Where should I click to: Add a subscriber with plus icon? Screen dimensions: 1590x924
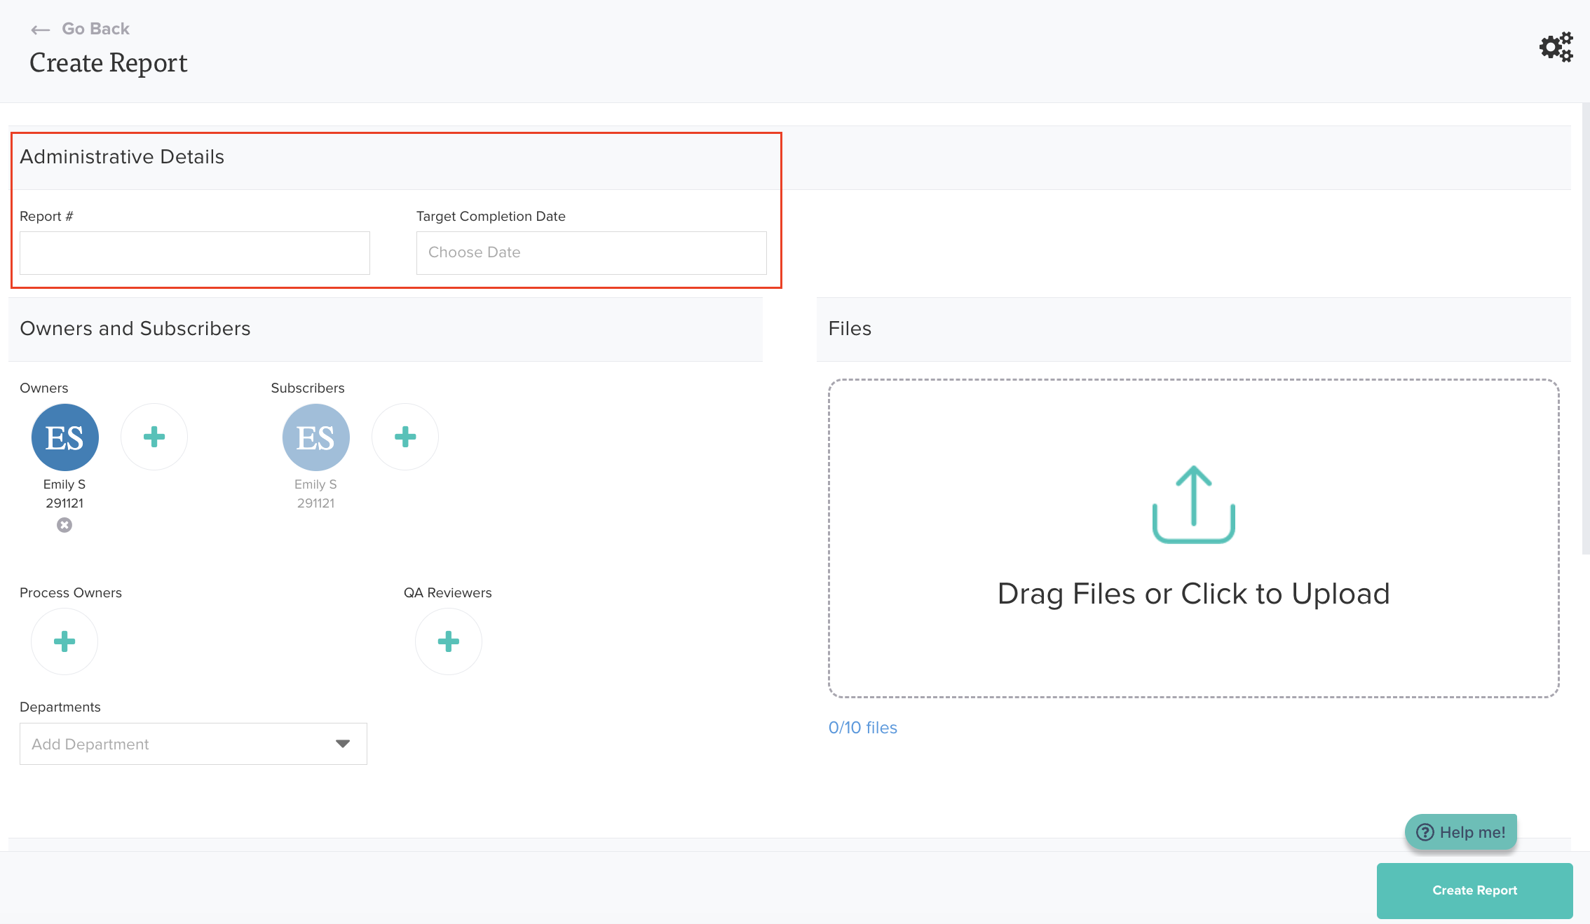405,437
